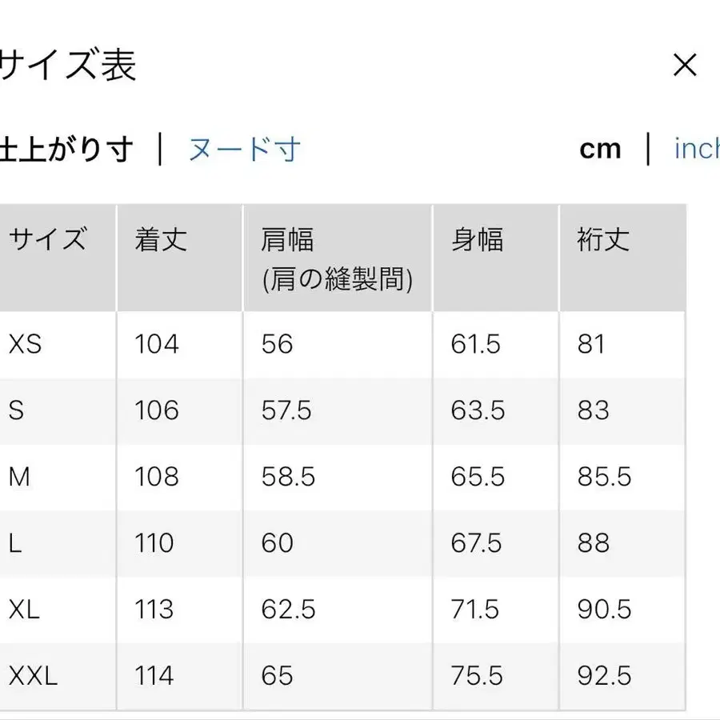Switch units to inch
The height and width of the screenshot is (720, 720).
coord(698,149)
